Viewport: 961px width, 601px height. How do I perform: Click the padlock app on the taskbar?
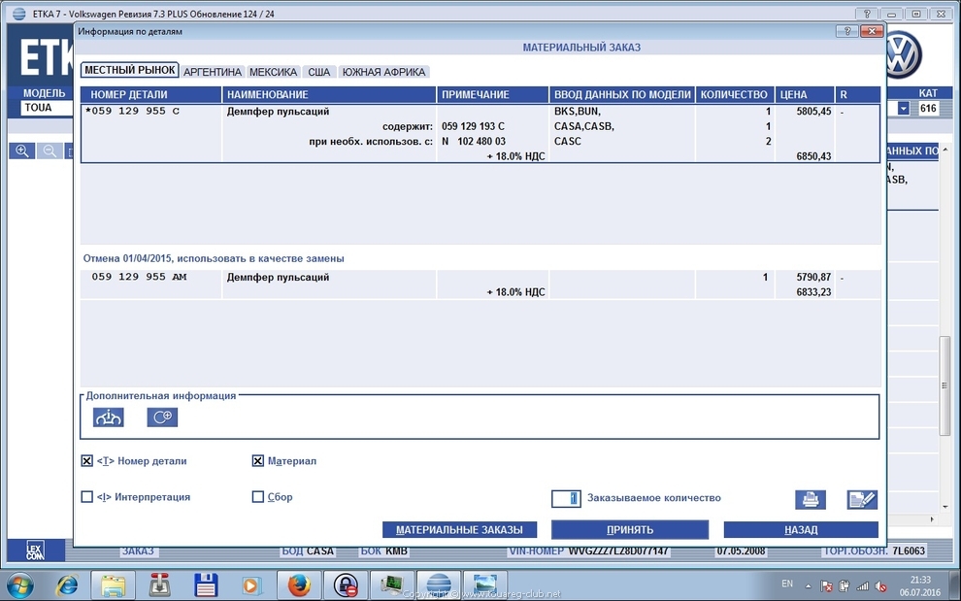(x=346, y=585)
